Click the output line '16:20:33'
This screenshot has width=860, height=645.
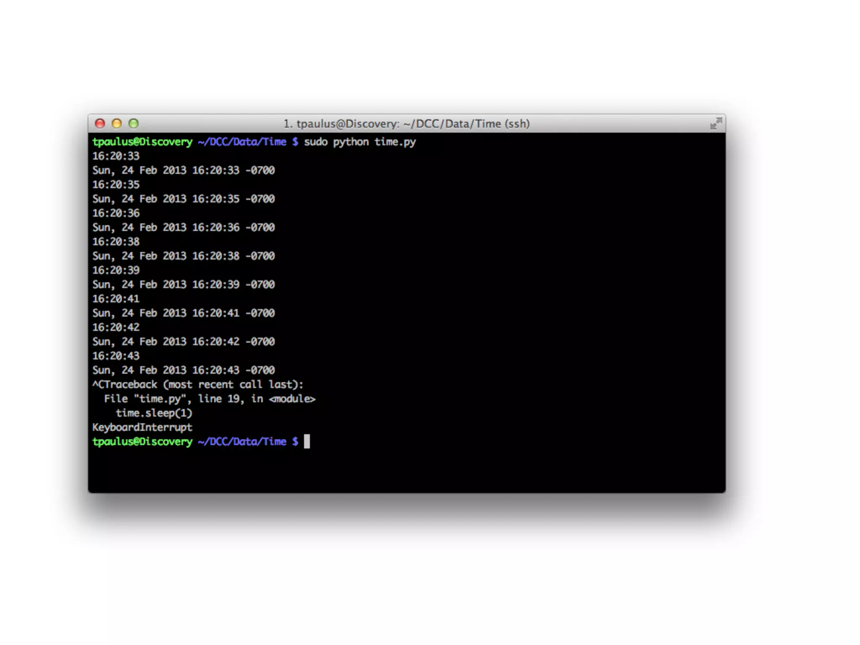pos(116,156)
